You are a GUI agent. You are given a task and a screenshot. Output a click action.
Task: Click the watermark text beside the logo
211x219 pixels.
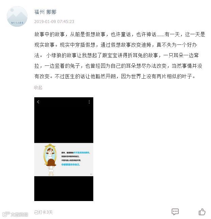click(x=19, y=214)
